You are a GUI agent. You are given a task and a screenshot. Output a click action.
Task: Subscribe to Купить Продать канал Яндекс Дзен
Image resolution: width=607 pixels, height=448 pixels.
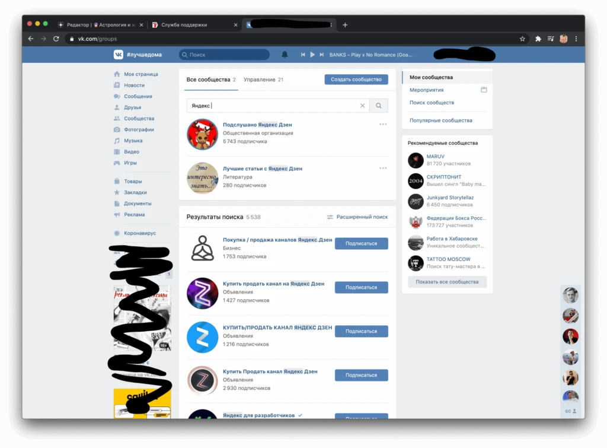pyautogui.click(x=361, y=375)
